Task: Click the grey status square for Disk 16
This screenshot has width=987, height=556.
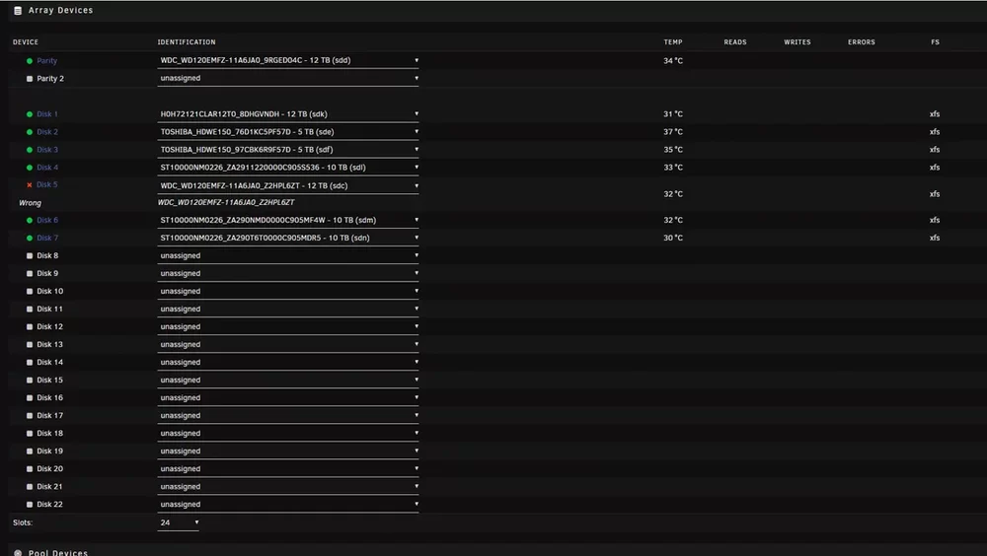Action: [x=30, y=398]
